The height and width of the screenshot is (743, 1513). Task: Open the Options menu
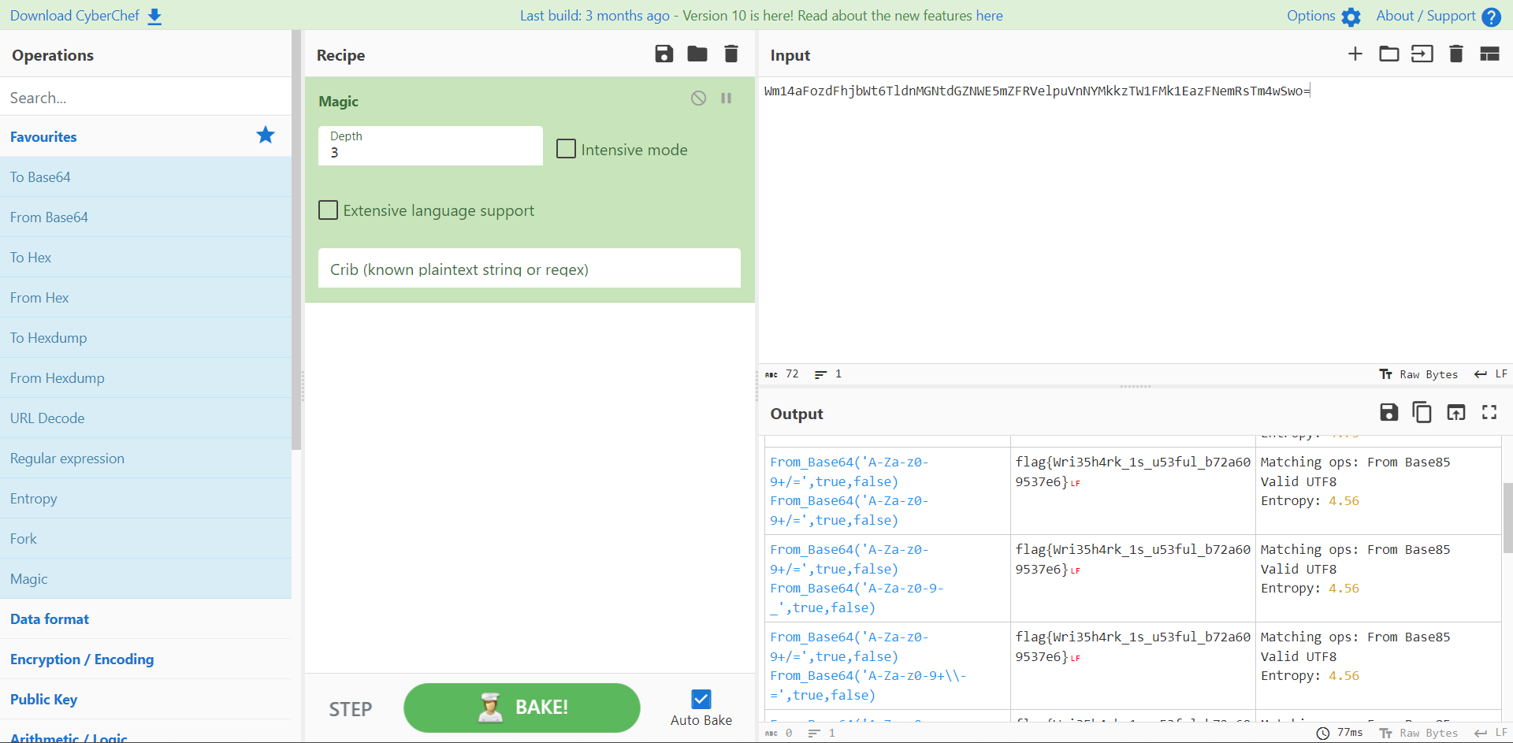(x=1323, y=16)
